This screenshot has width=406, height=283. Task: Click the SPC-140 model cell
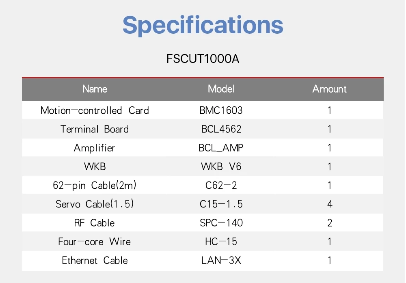(x=221, y=223)
